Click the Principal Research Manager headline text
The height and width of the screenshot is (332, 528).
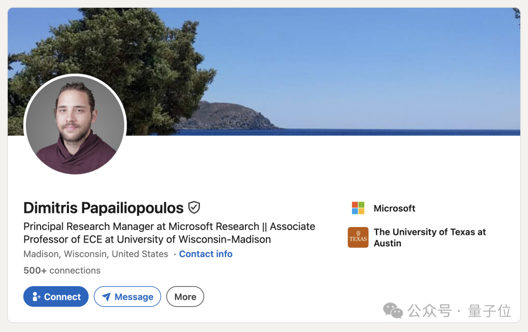(x=169, y=233)
